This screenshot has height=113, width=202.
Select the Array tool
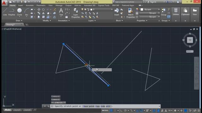click(48, 17)
